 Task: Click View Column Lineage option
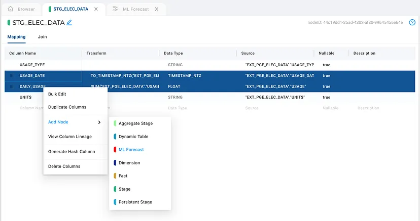coord(70,137)
